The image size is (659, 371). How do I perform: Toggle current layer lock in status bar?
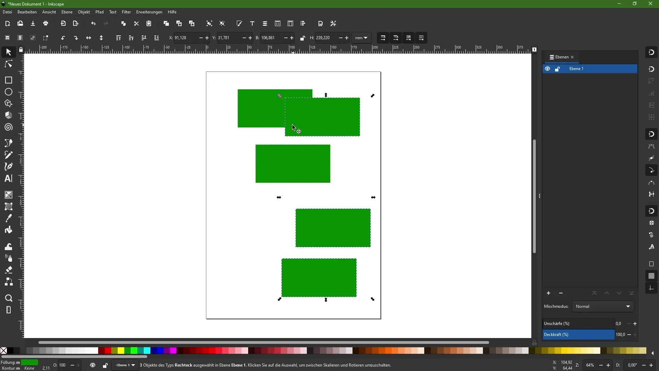click(x=105, y=366)
